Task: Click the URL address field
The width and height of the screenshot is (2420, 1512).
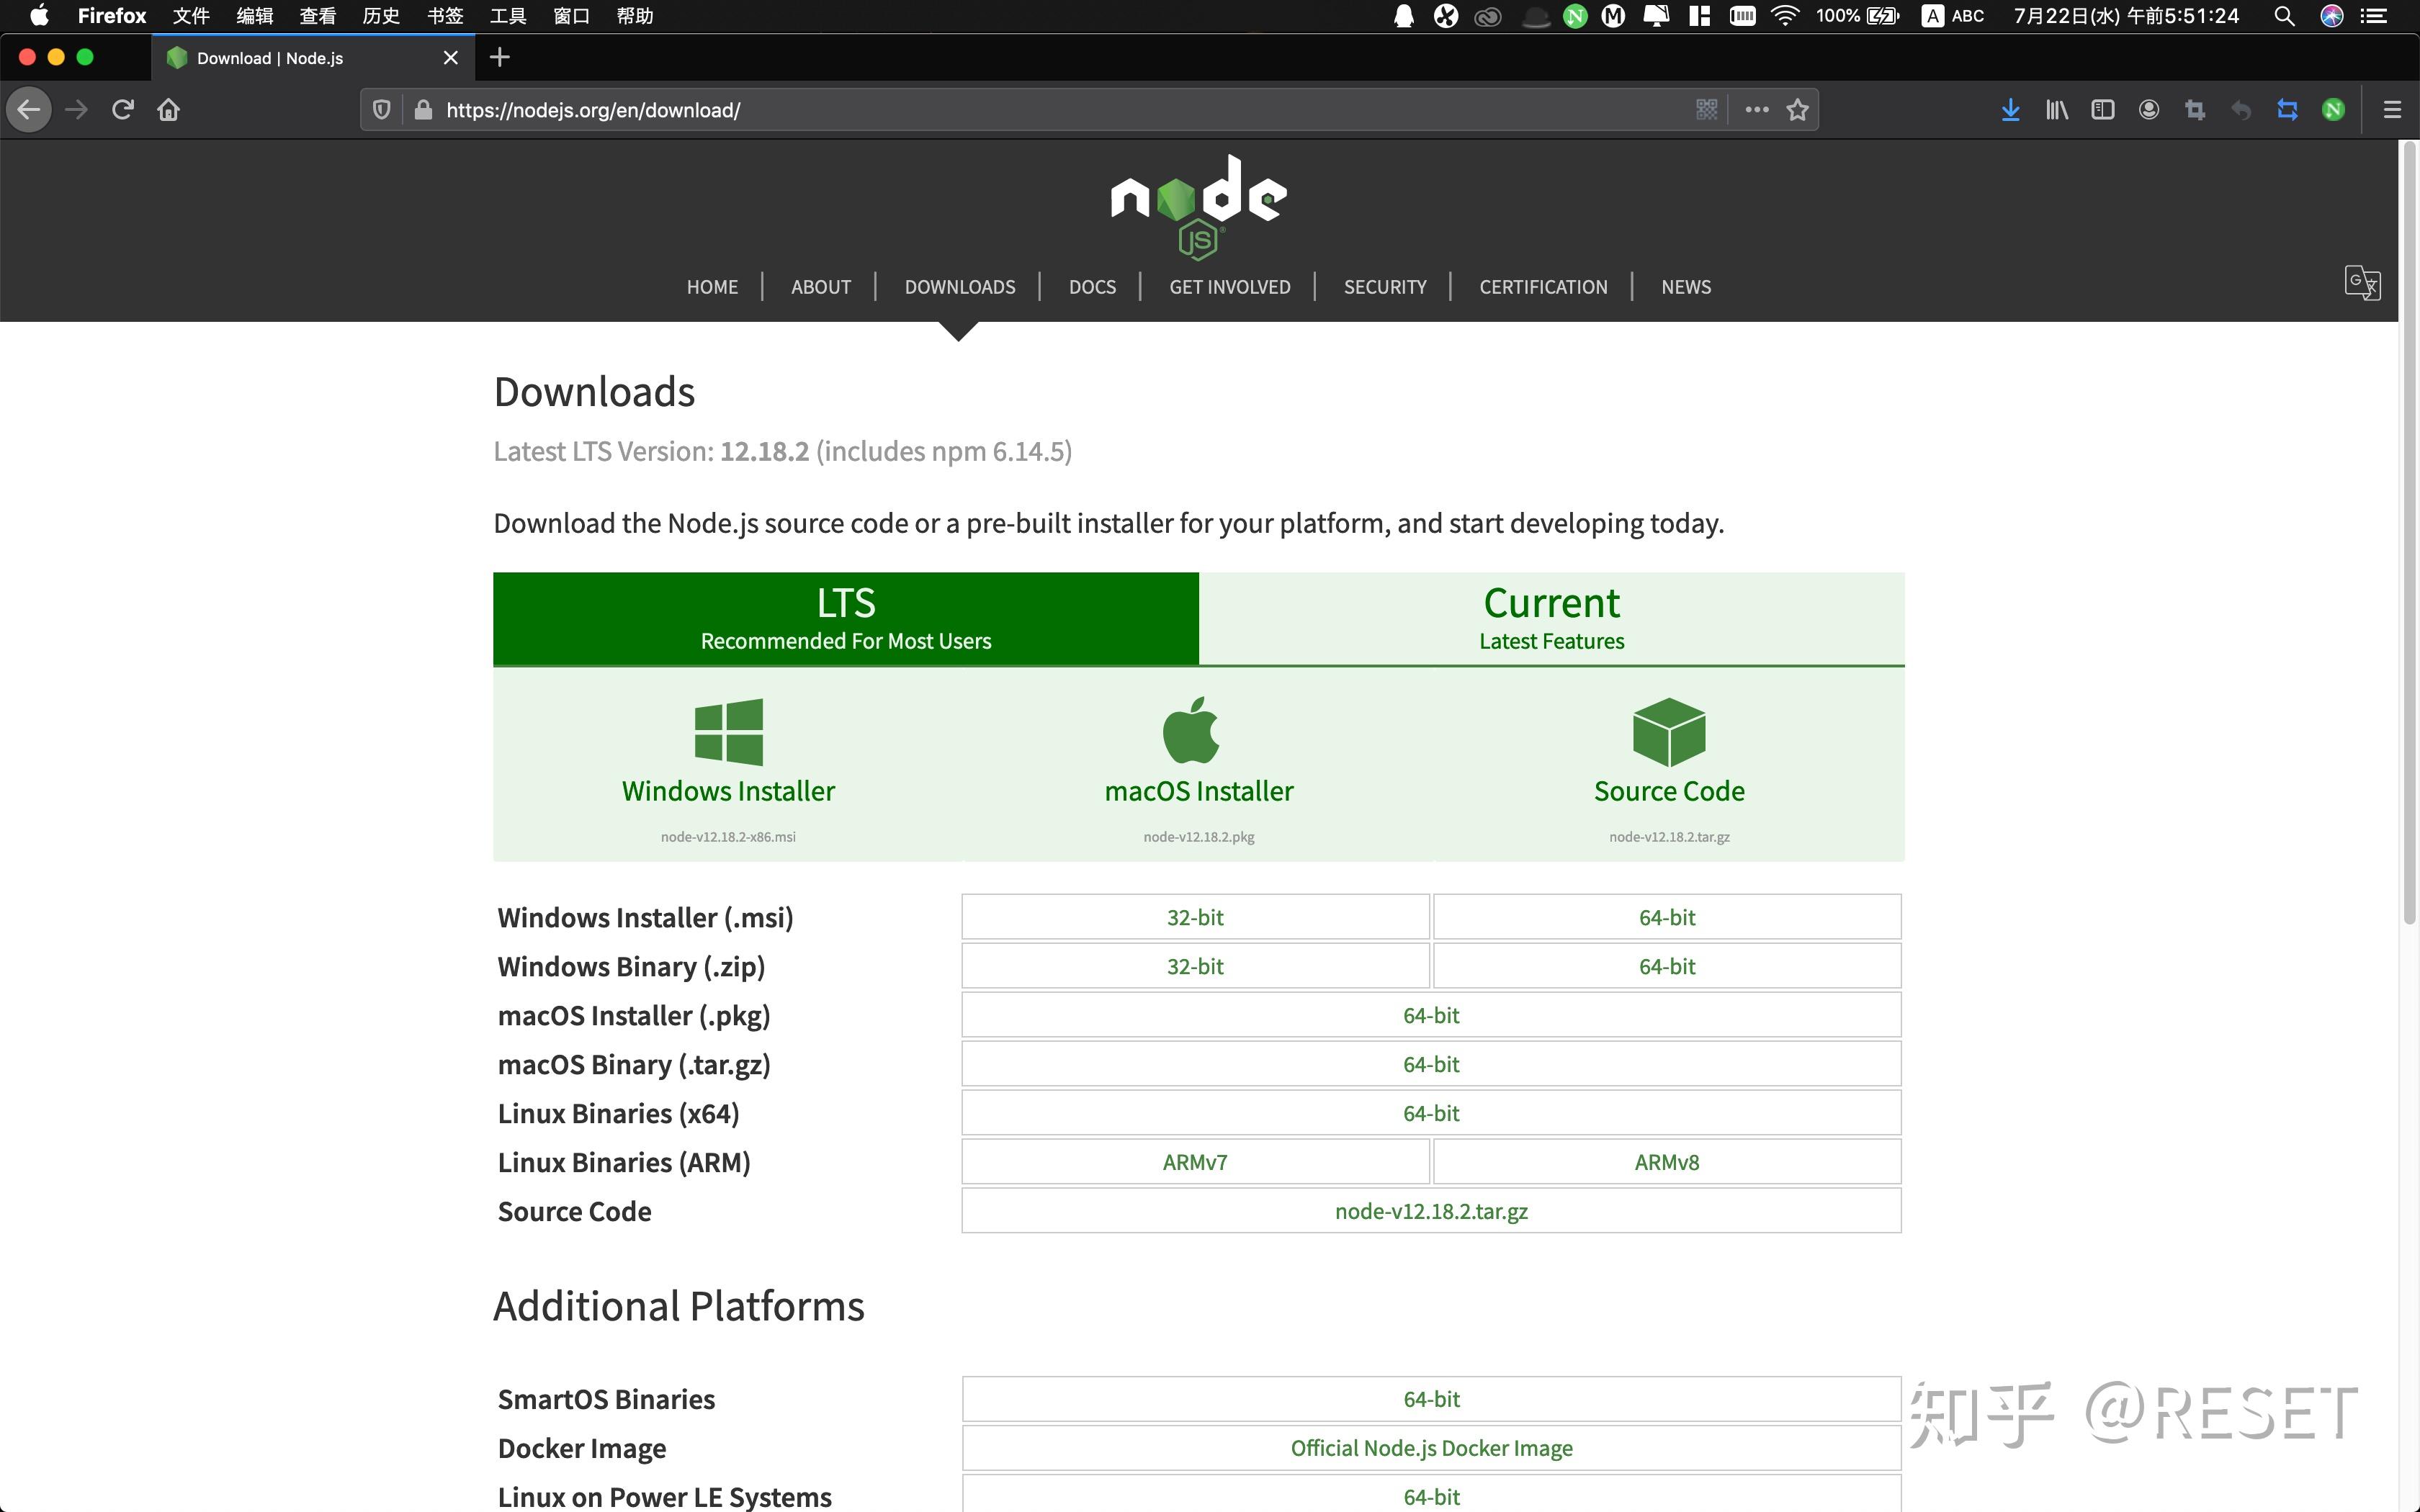Action: (x=1000, y=110)
